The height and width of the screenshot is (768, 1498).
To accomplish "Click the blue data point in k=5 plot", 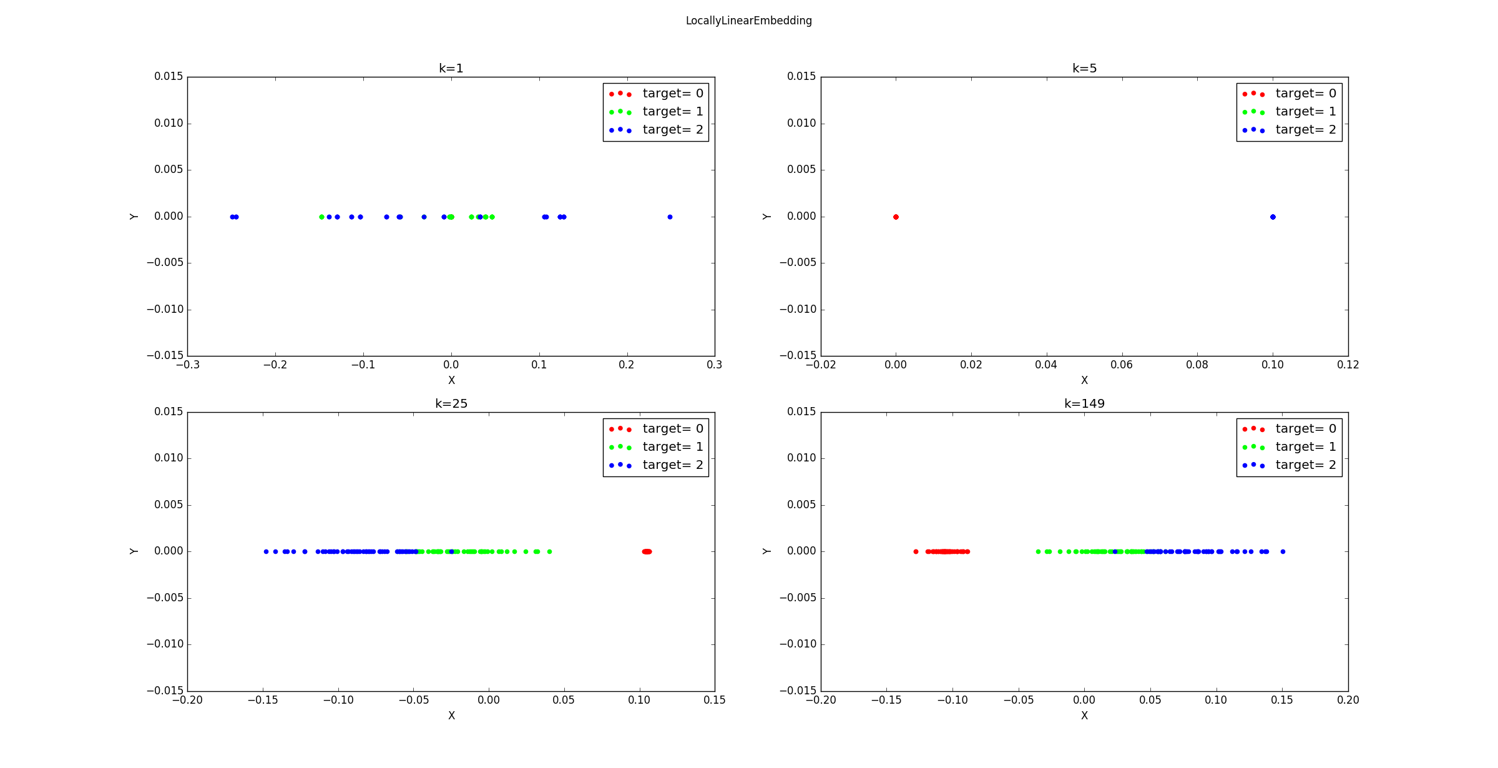I will coord(1273,217).
